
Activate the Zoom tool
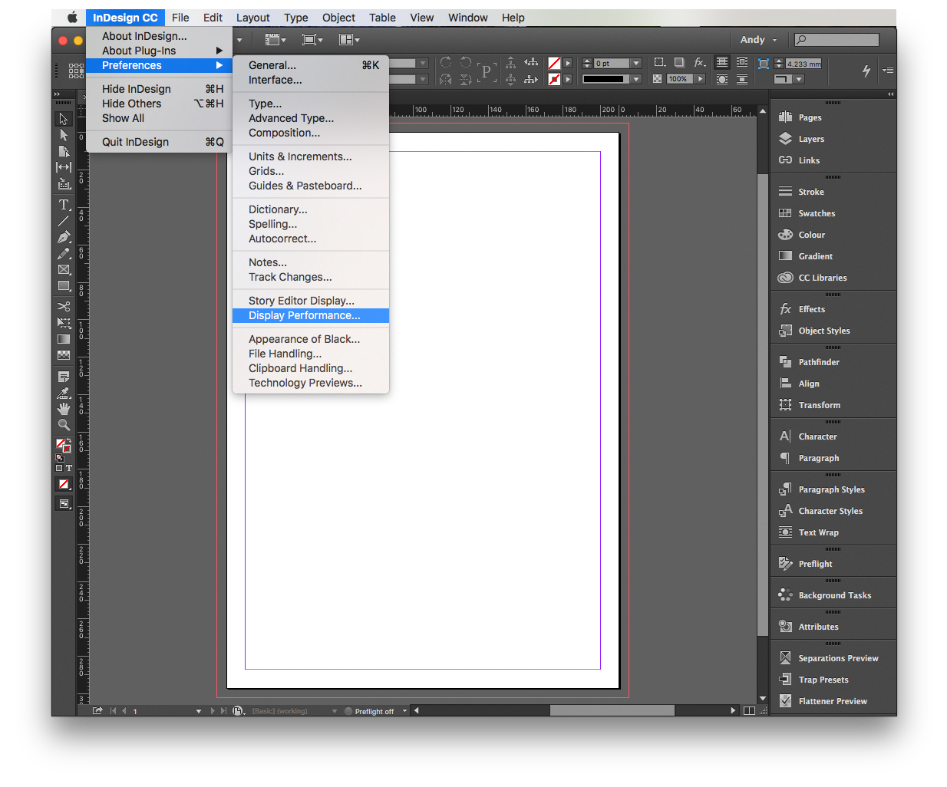coord(64,425)
